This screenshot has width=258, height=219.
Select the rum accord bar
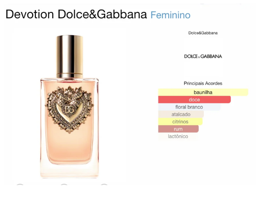pos(178,129)
